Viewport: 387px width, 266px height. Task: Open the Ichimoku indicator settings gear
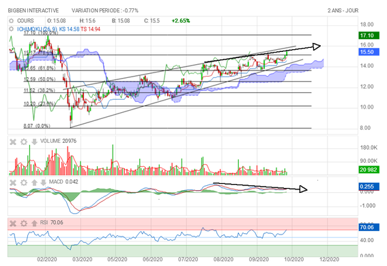click(11, 29)
